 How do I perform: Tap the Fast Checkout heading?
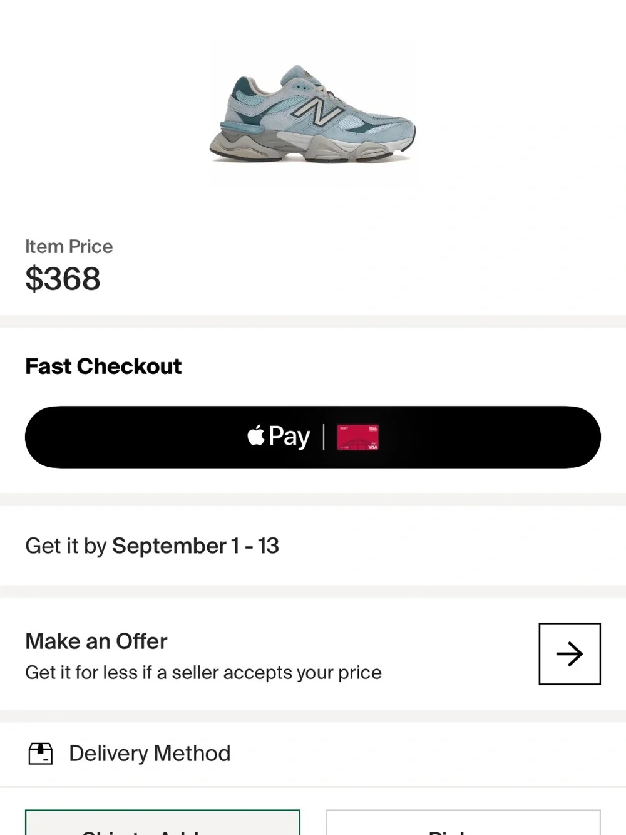[x=103, y=366]
